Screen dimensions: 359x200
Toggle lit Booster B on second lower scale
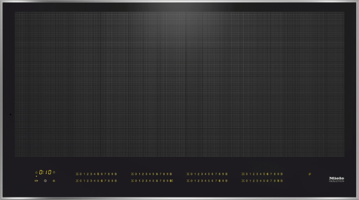[171, 181]
